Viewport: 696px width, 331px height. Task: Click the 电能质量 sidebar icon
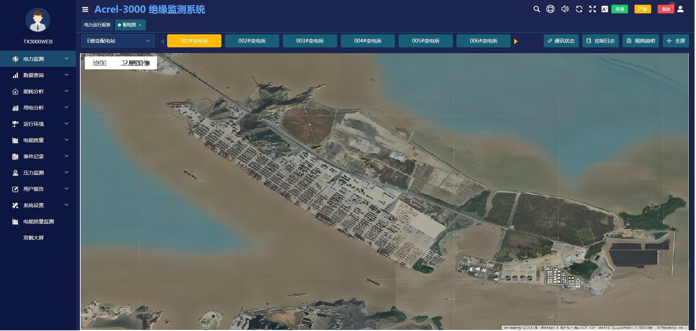[x=15, y=141]
